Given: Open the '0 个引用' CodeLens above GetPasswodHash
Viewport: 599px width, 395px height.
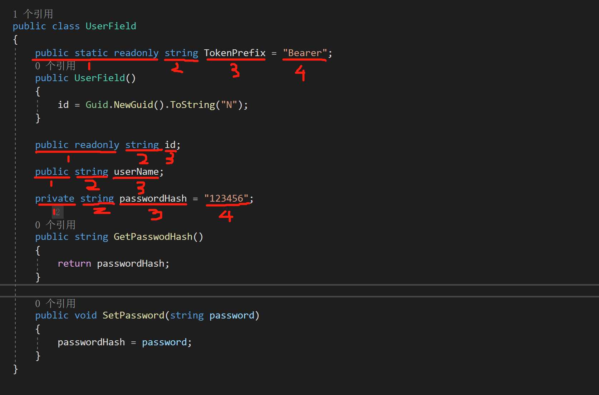Looking at the screenshot, I should coord(55,225).
